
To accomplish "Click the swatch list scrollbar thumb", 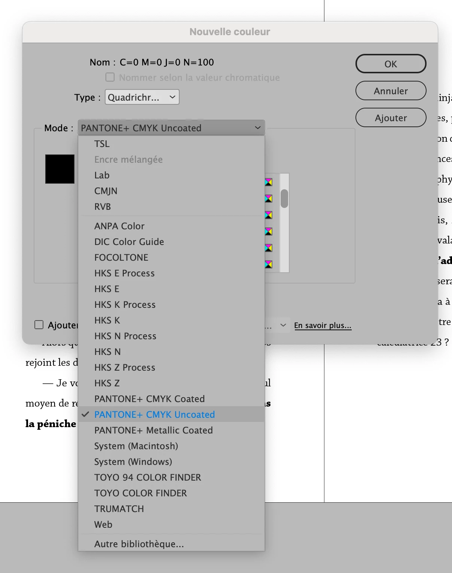I will 284,199.
